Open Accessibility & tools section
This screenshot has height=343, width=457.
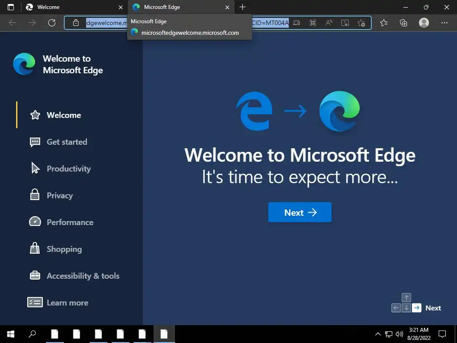pos(83,276)
